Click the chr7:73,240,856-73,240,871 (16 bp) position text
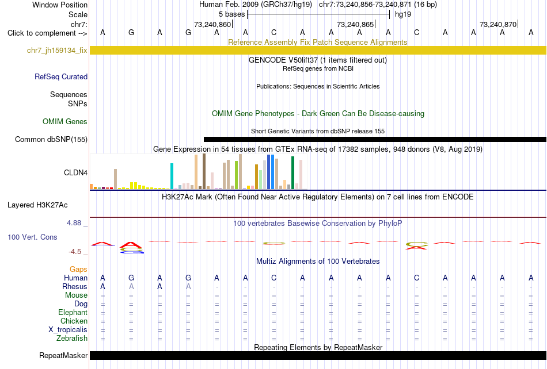 [378, 5]
